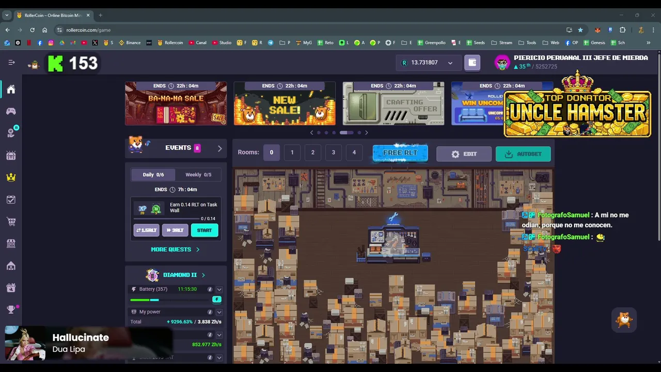
Task: Toggle the battery lightning switch
Action: tap(217, 300)
